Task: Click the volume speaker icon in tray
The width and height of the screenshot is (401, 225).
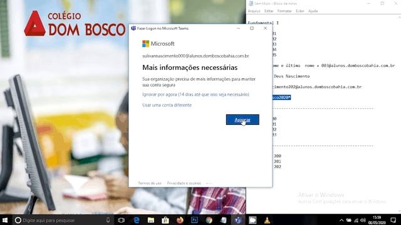Action: click(x=363, y=220)
